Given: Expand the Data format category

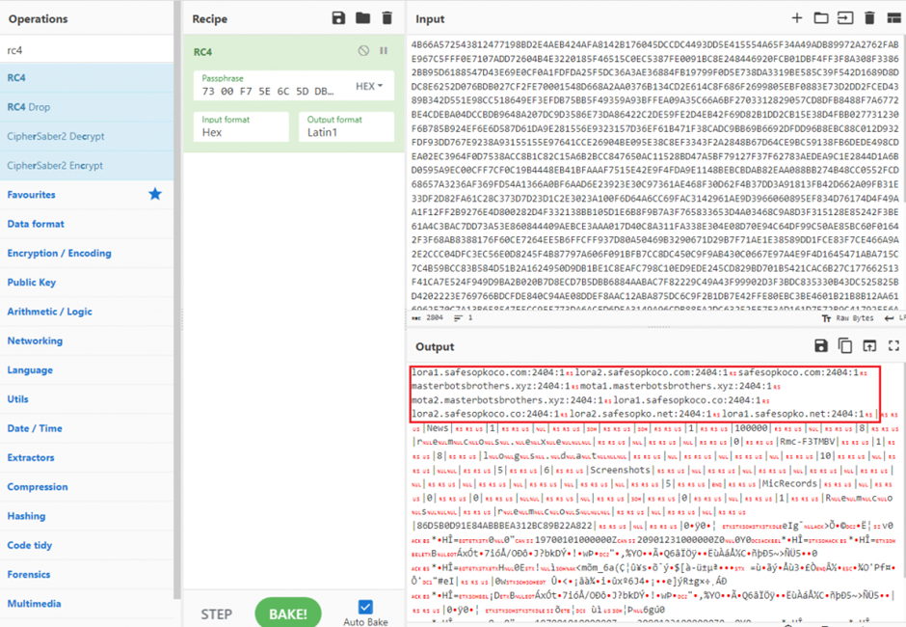Looking at the screenshot, I should tap(87, 224).
